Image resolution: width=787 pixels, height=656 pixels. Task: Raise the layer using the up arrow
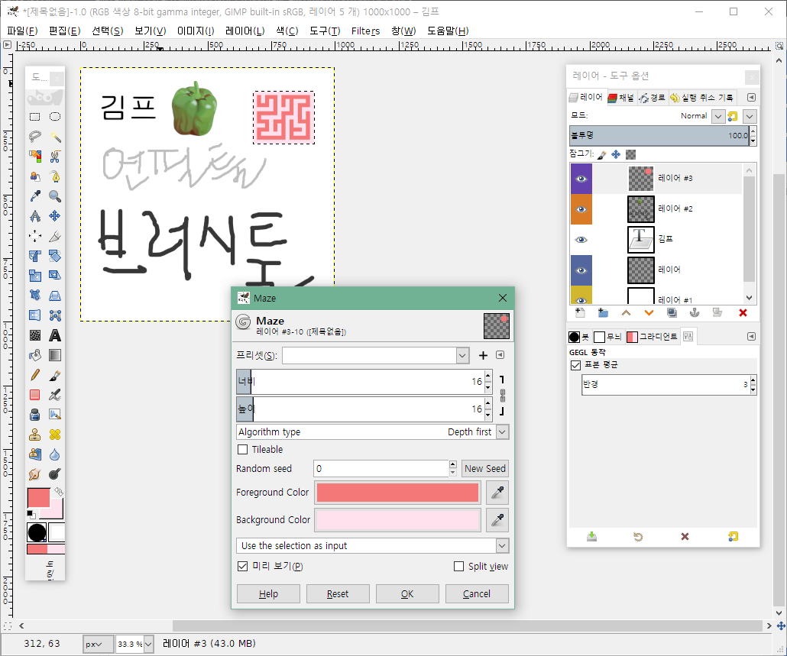pos(626,313)
